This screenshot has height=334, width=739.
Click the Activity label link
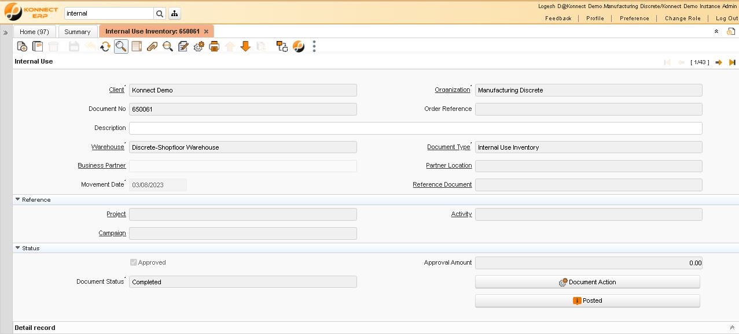click(462, 214)
